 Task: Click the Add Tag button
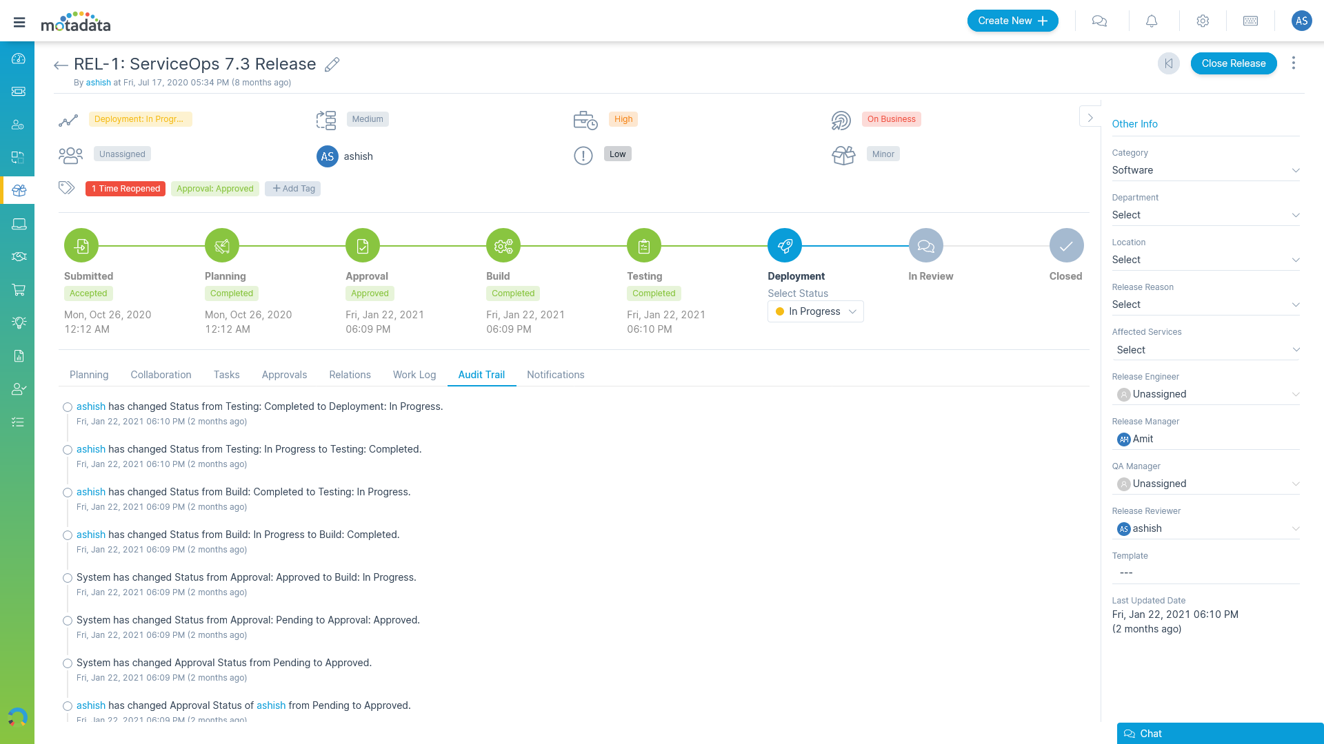tap(293, 189)
